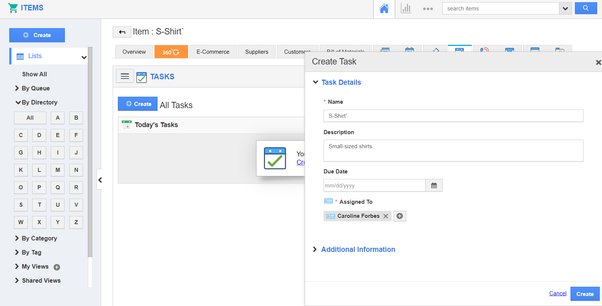This screenshot has height=306, width=602.
Task: Click the large task checkmark icon
Action: coord(275,158)
